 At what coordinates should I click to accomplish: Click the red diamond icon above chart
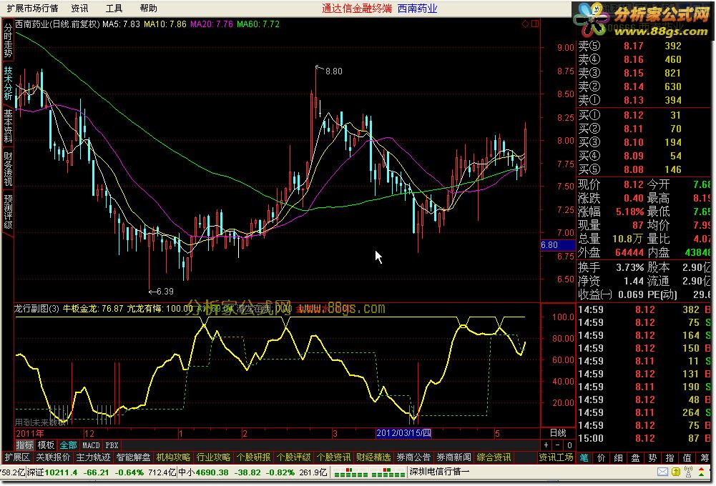525,24
